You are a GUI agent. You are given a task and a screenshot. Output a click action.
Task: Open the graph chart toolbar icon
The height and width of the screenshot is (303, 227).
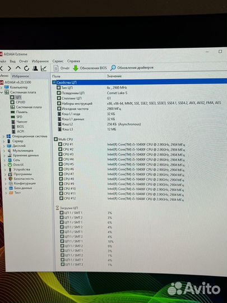44,68
